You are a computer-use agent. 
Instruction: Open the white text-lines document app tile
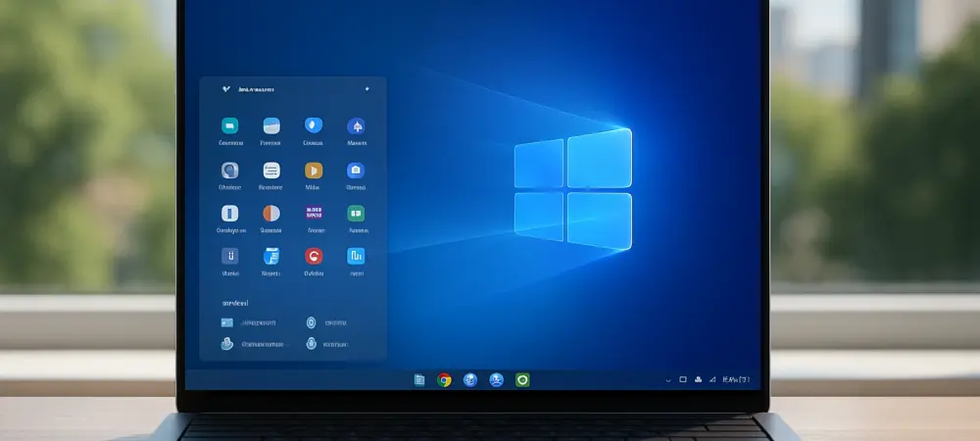271,170
